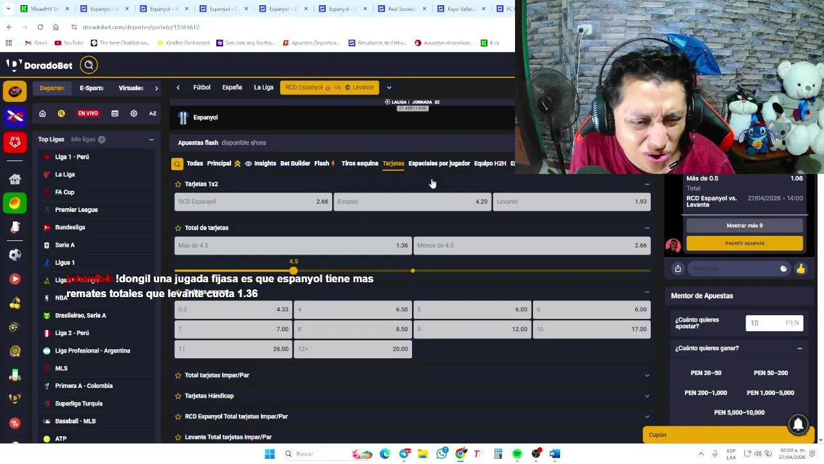Switch to the Tiros esquina tab
Viewport: 824px width, 464px height.
pos(360,164)
